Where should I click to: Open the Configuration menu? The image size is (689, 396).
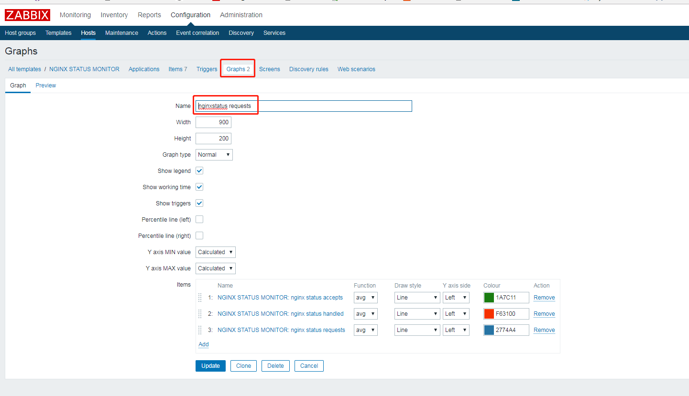coord(190,15)
